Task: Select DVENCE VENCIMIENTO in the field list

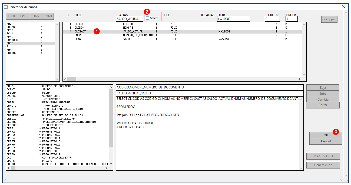Action: point(57,96)
